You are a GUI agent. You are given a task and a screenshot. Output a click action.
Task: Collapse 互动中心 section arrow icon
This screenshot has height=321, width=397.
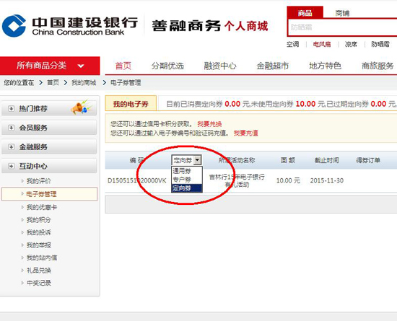pyautogui.click(x=11, y=166)
